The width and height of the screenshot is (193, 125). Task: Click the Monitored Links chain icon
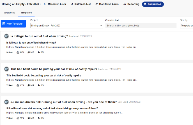pos(96,4)
